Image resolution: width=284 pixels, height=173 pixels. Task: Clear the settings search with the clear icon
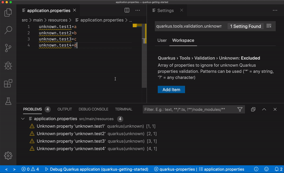(269, 26)
